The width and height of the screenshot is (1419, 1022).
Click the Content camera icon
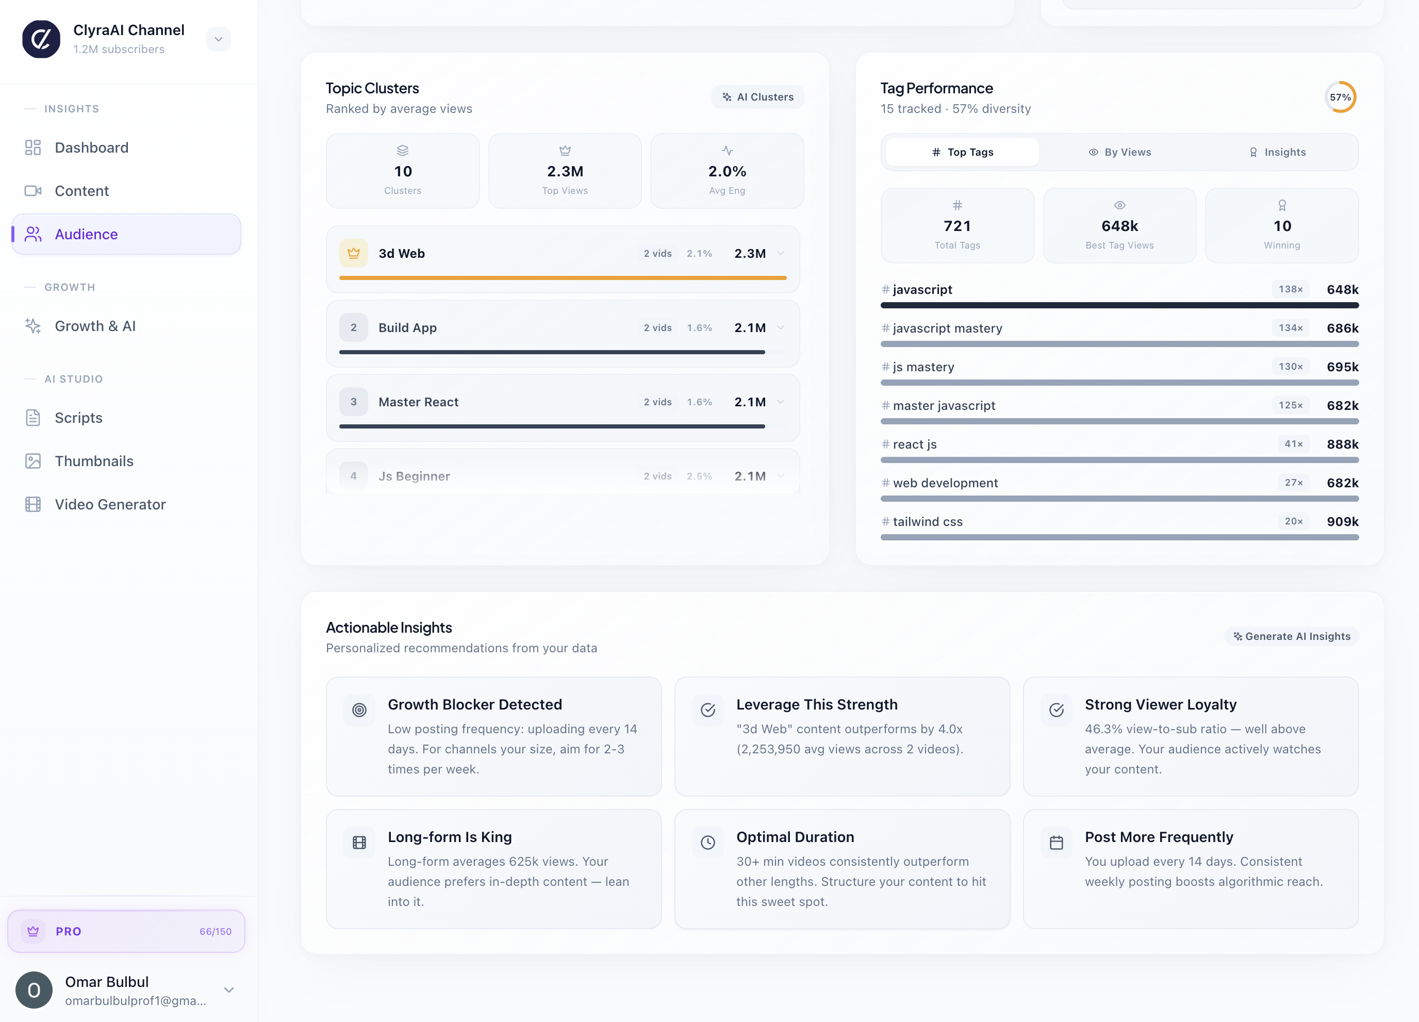pos(32,191)
